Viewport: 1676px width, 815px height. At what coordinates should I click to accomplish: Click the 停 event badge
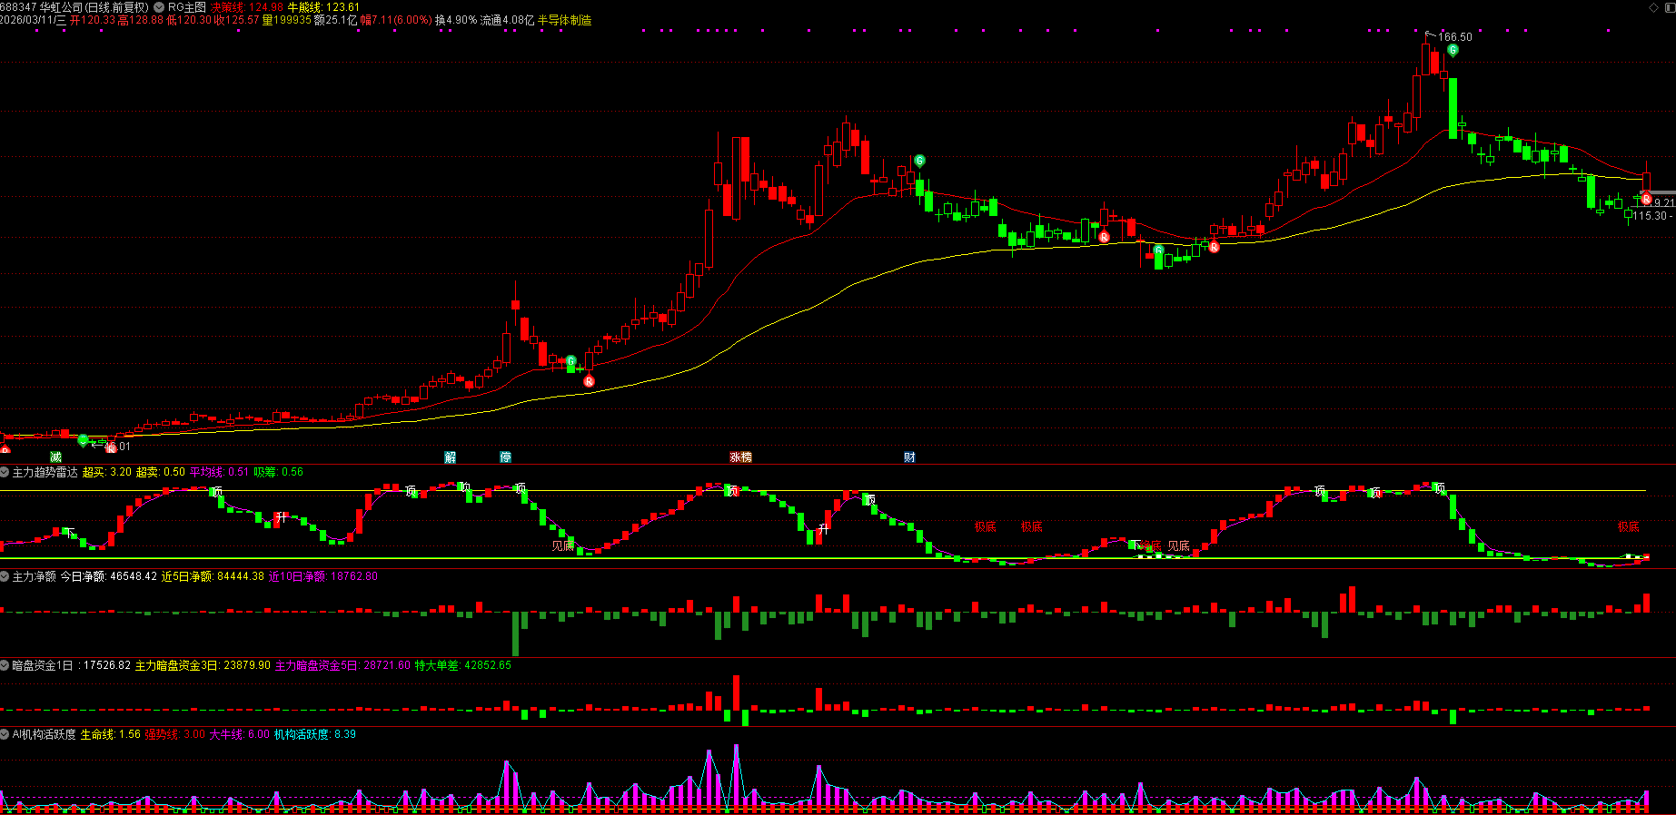coord(506,457)
